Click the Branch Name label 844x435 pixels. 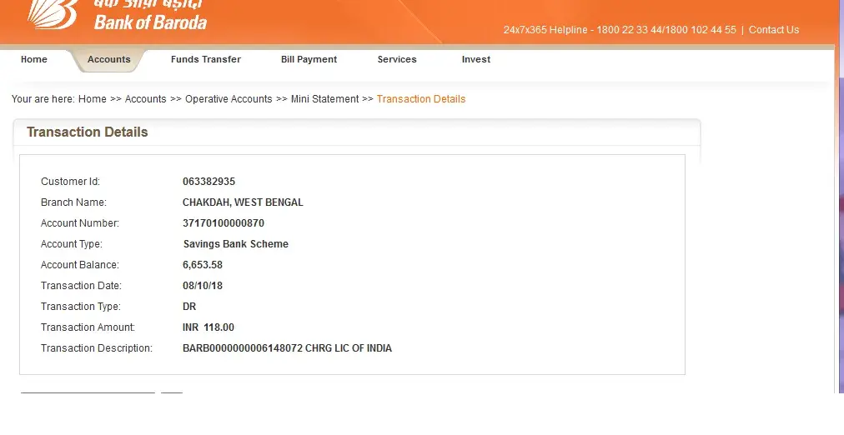tap(73, 202)
